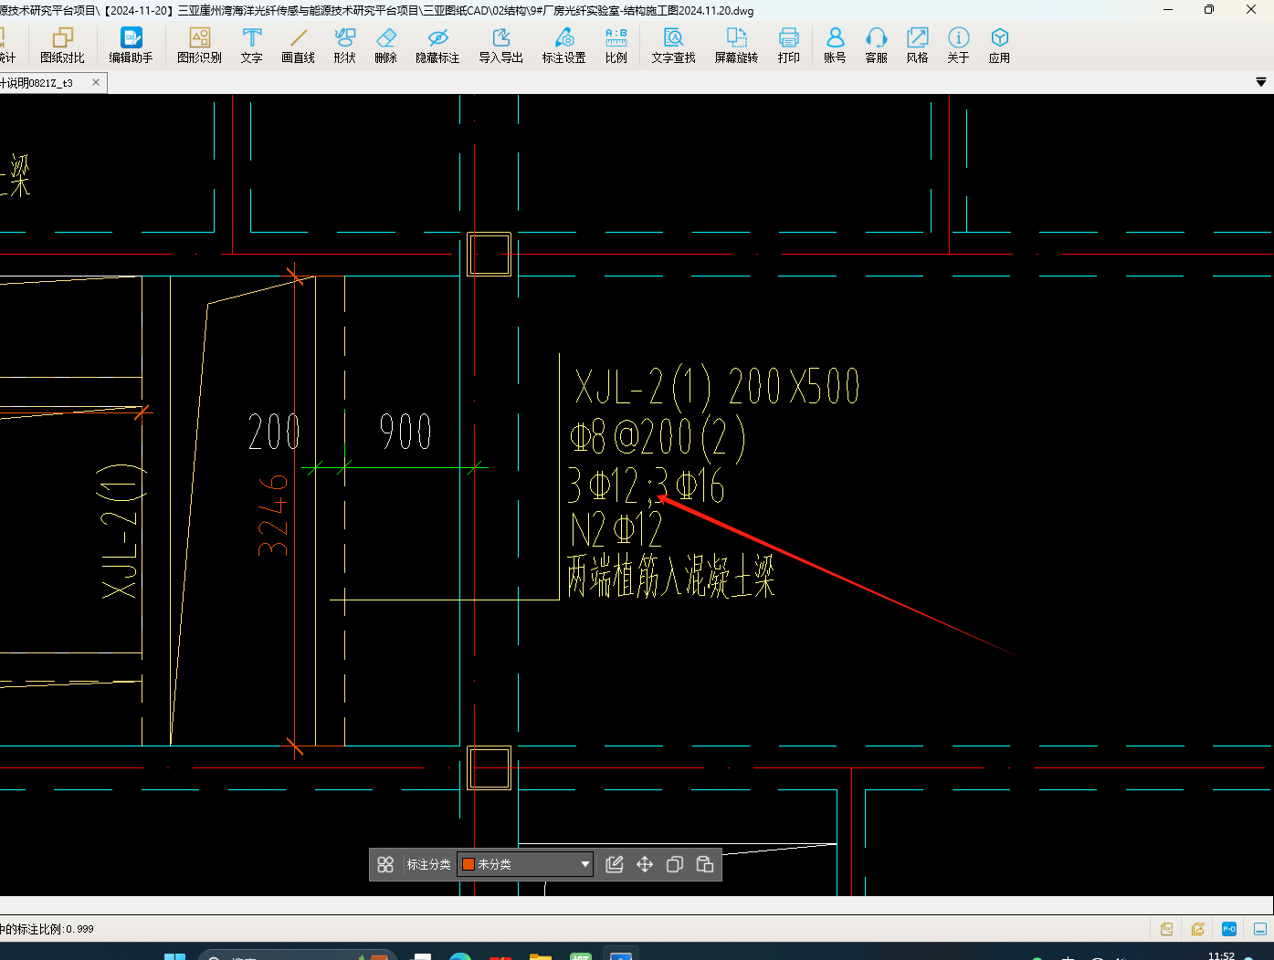Image resolution: width=1274 pixels, height=960 pixels.
Task: Select the 两端植筋入混凝土梁 note
Action: click(x=671, y=576)
